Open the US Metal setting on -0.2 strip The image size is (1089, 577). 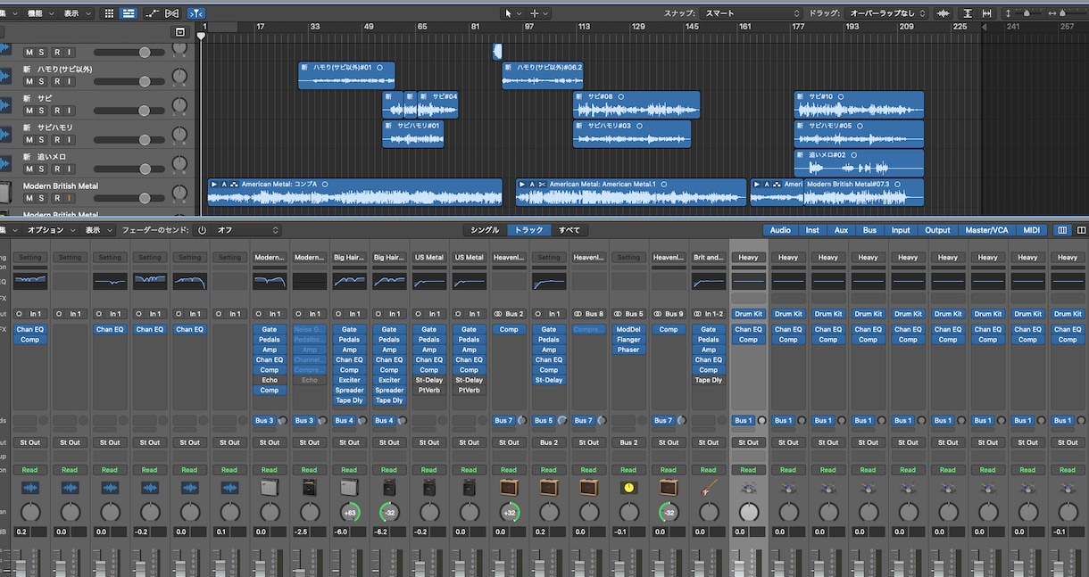429,258
